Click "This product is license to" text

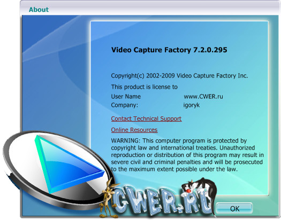click(145, 87)
